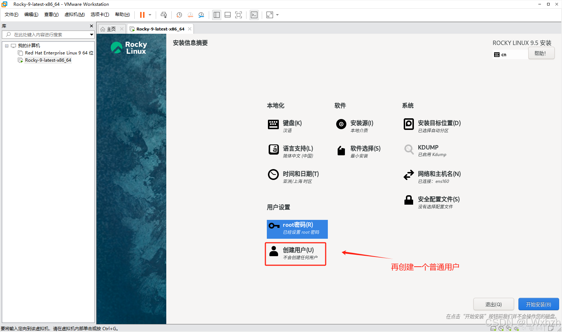Screen dimensions: 562x332
Task: Click the sound card status icon
Action: (x=516, y=328)
